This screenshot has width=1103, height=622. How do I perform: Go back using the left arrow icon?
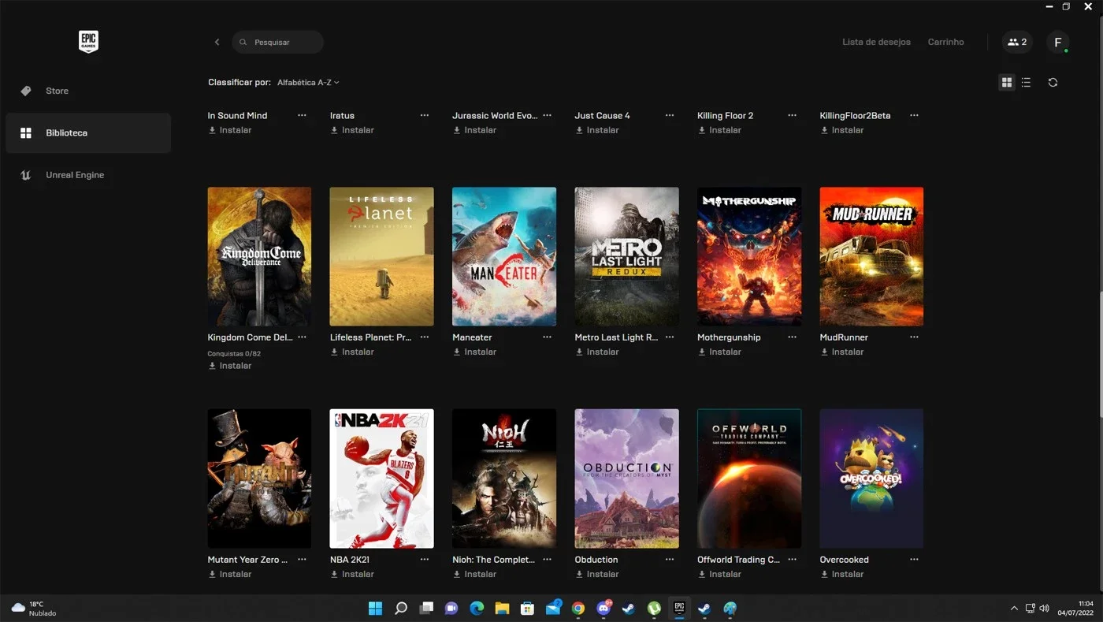217,42
